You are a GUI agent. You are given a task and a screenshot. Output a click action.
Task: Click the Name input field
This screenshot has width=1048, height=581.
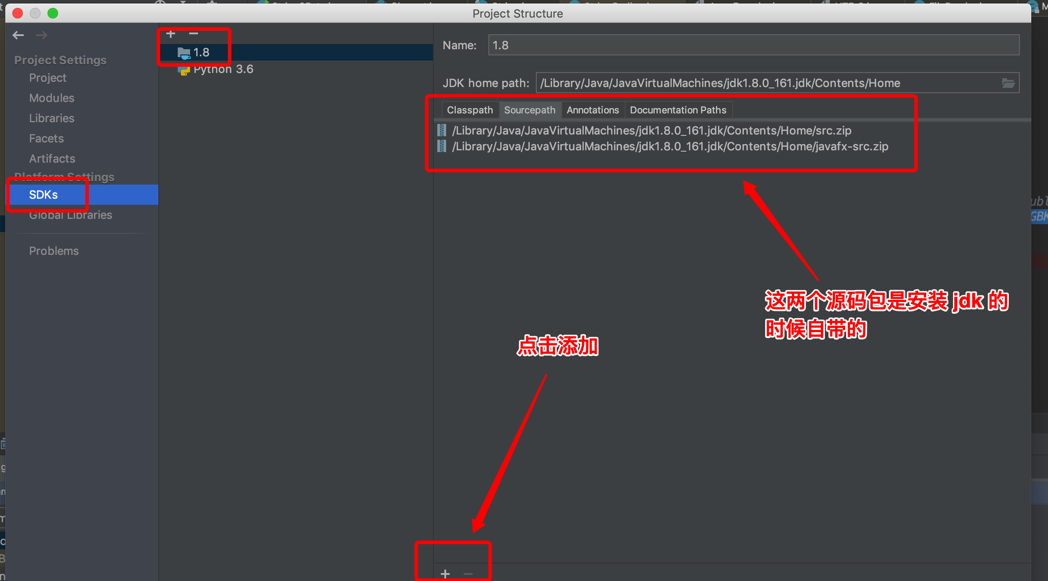coord(752,45)
